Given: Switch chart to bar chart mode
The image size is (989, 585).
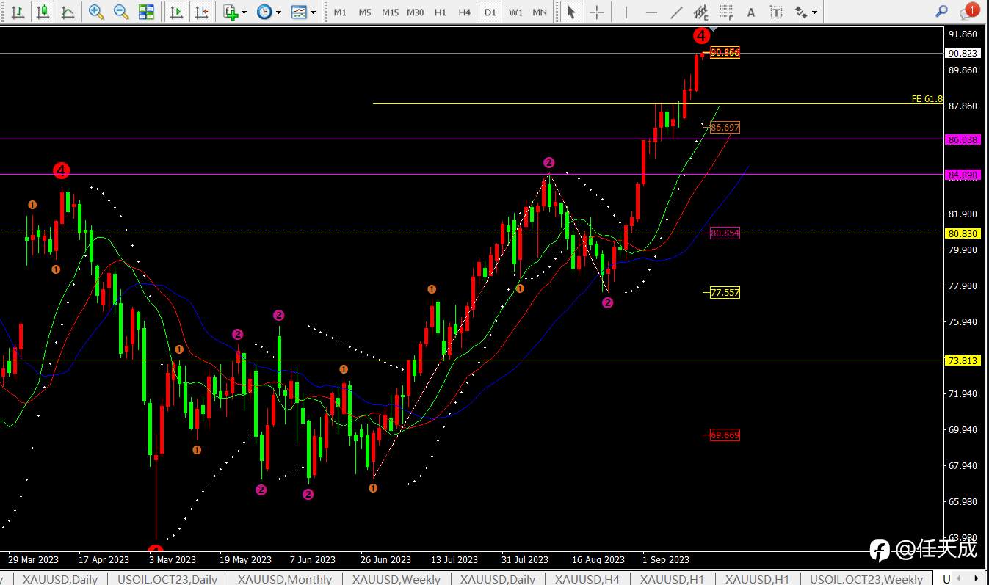Looking at the screenshot, I should pos(18,12).
